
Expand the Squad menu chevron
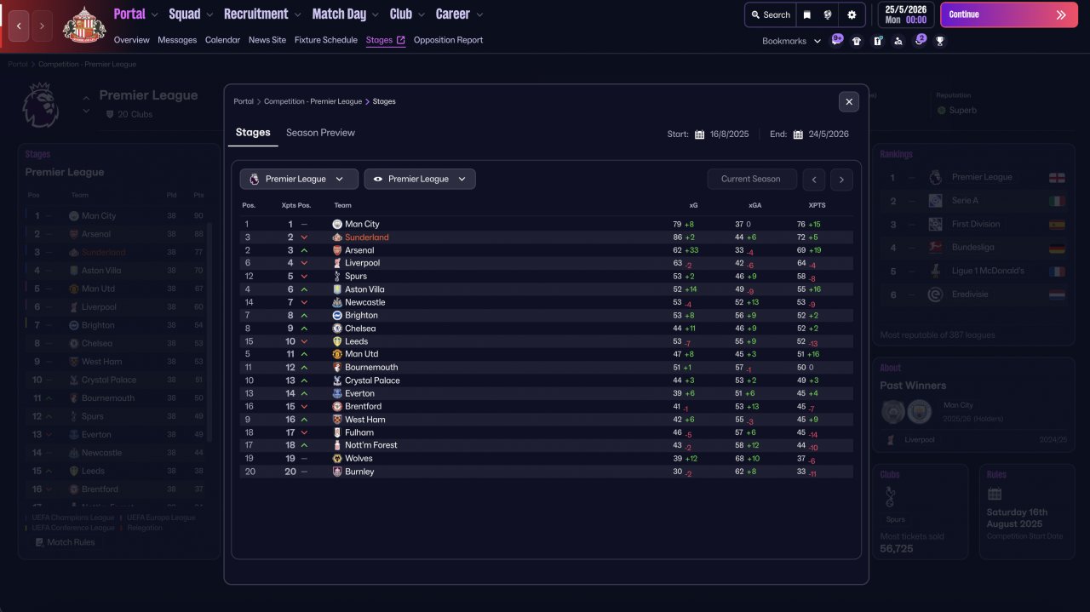point(209,14)
